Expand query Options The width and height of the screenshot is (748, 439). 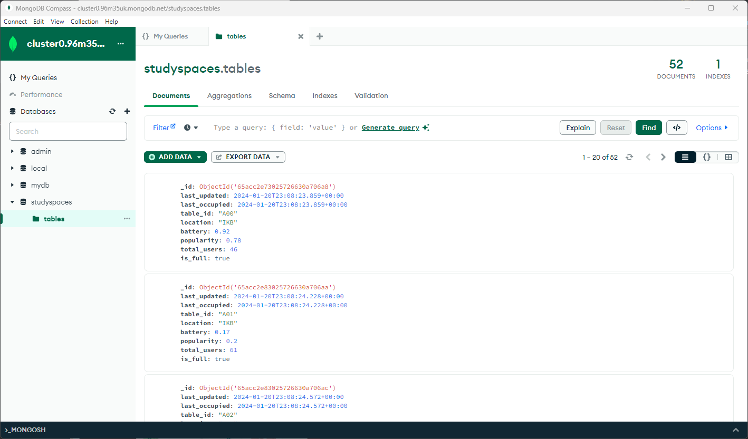pos(712,128)
